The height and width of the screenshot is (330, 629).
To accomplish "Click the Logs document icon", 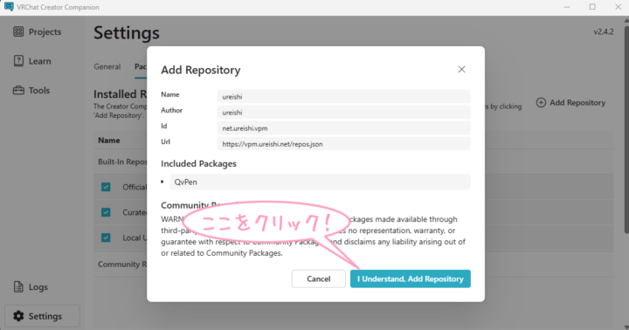I will (18, 286).
